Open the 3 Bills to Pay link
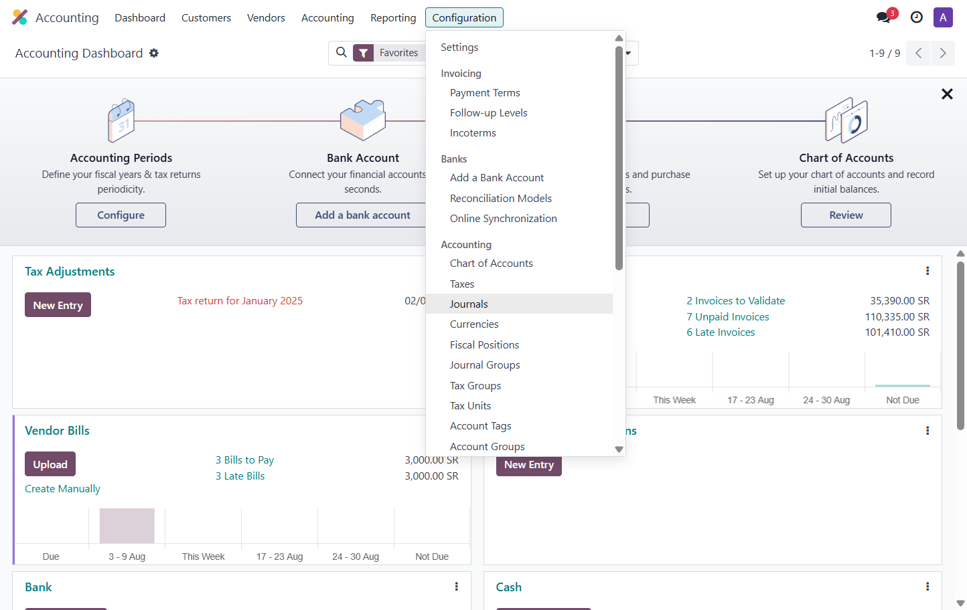The image size is (967, 610). [x=244, y=460]
